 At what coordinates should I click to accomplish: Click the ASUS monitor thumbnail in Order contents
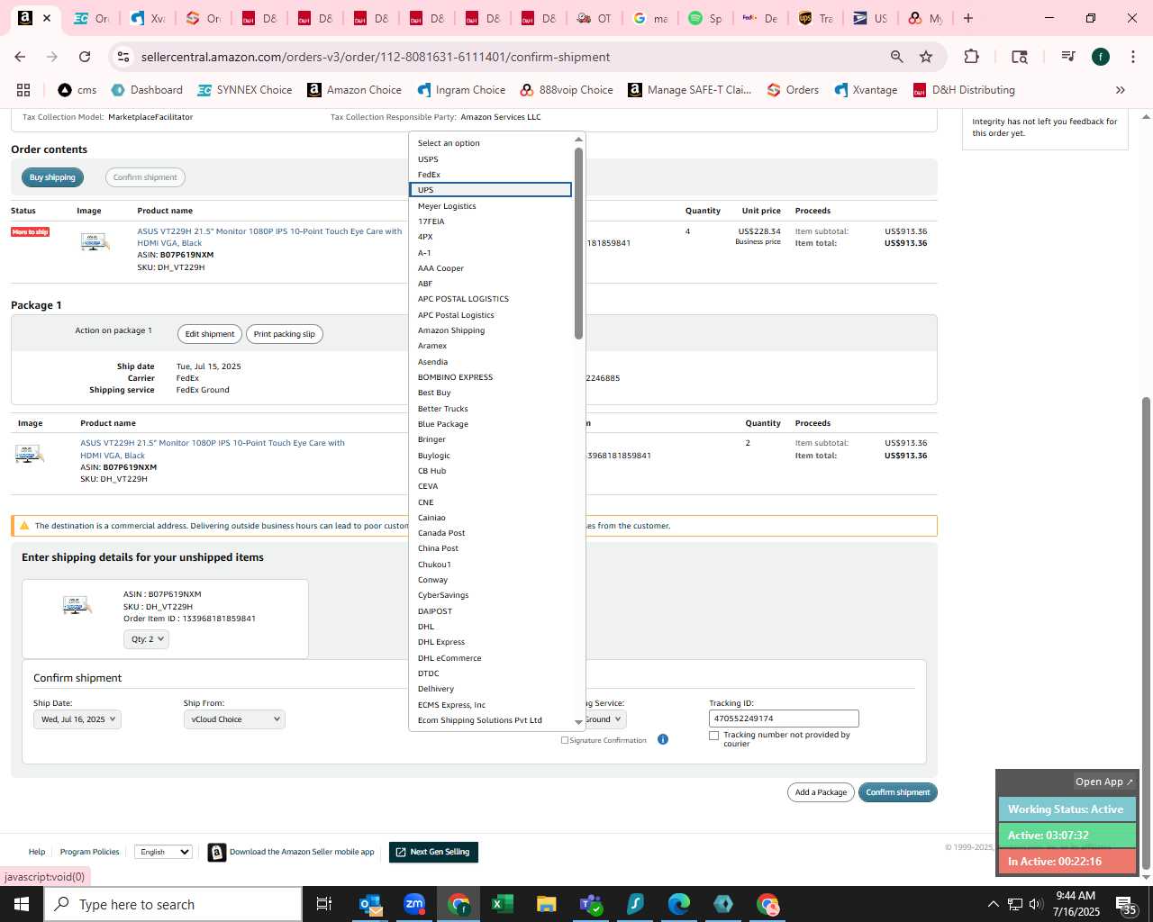pyautogui.click(x=95, y=241)
